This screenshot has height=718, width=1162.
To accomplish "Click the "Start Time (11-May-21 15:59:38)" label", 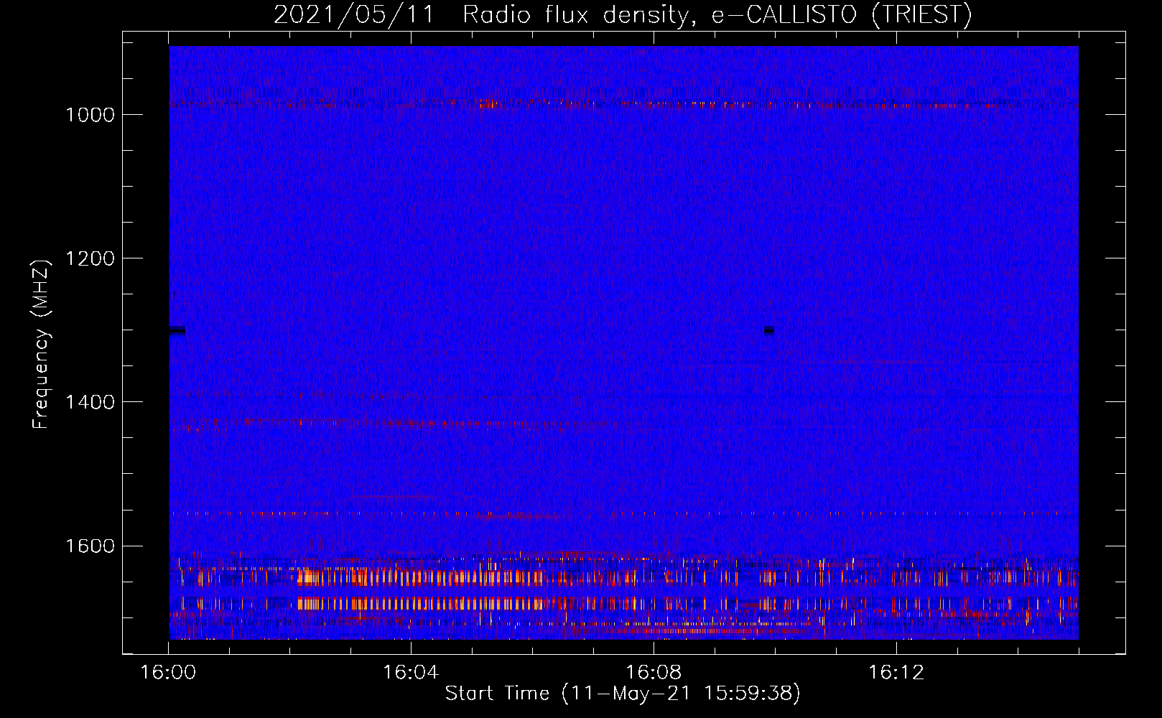I will tap(623, 694).
